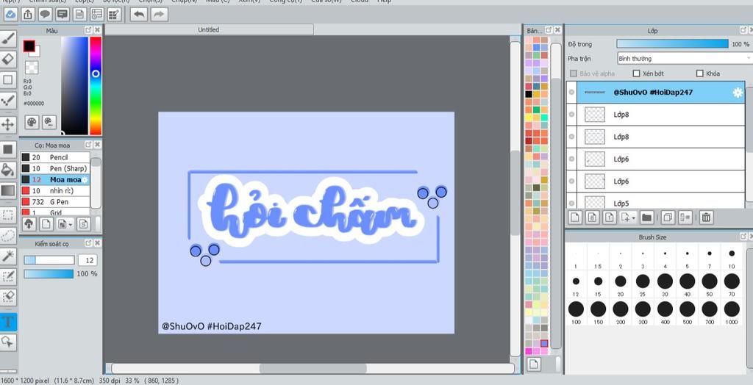Select the Eraser tool

8,59
